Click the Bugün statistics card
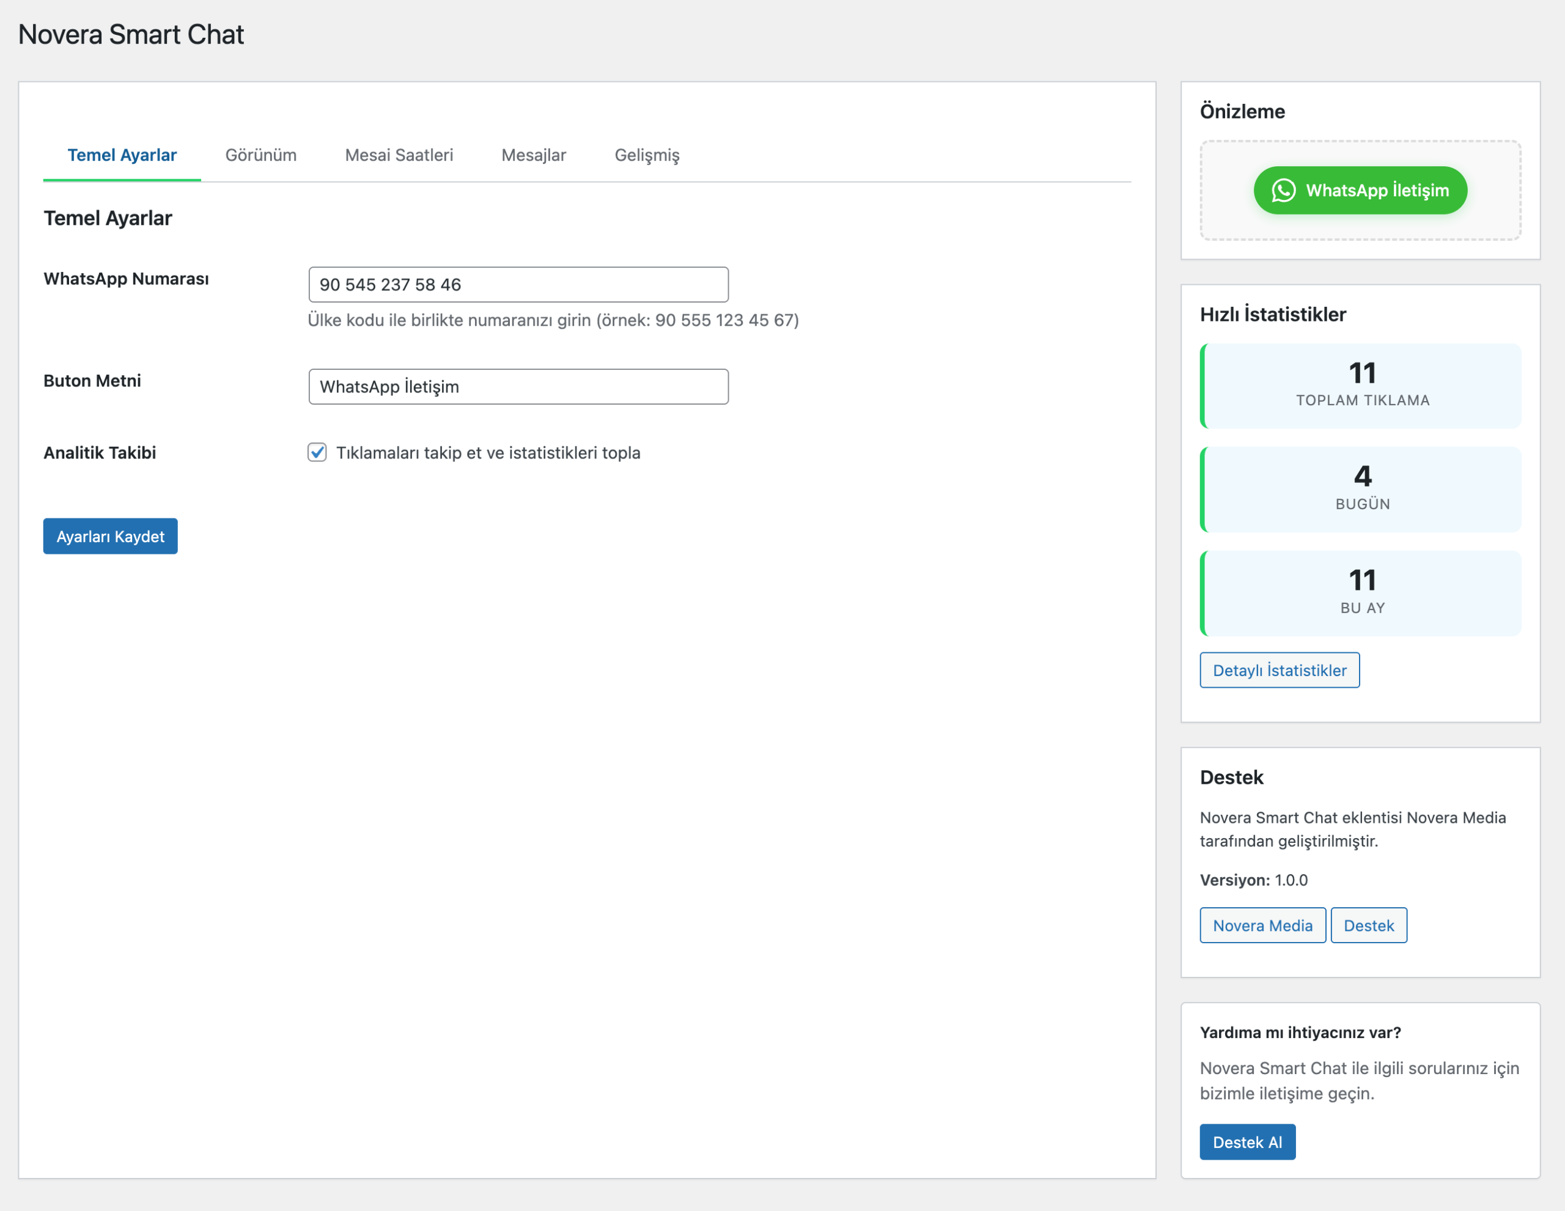 1361,490
